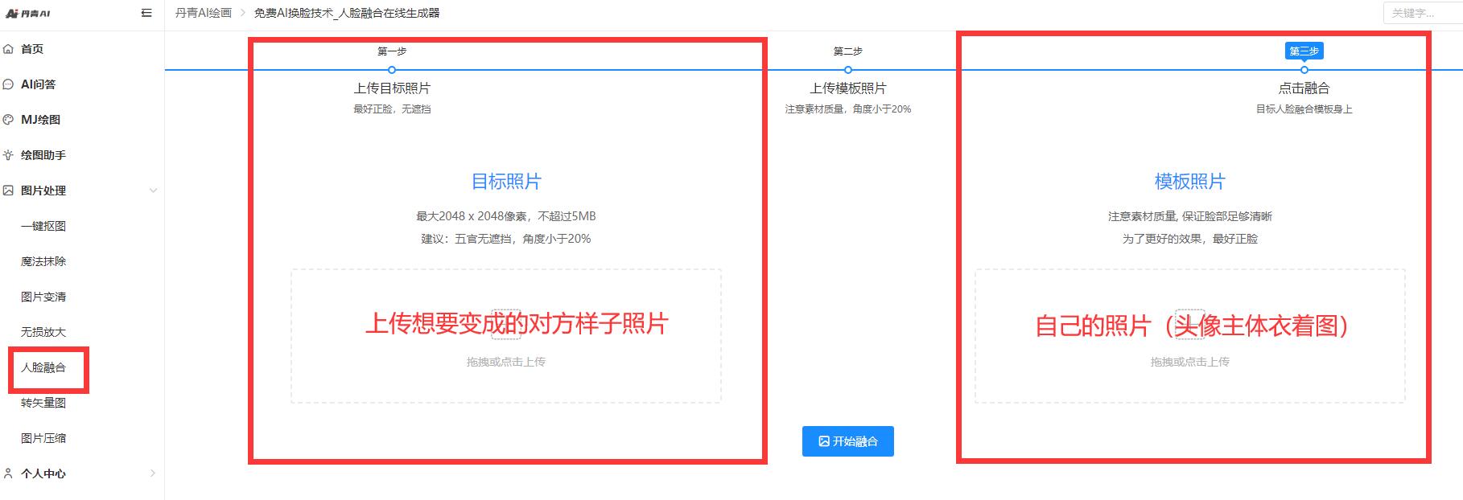
Task: Go to 图片变清 in sidebar
Action: pyautogui.click(x=43, y=297)
